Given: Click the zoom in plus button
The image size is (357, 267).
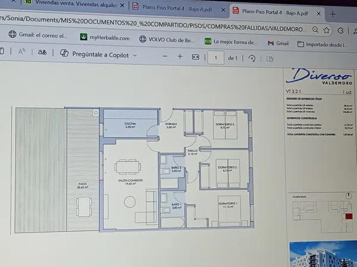Looking at the screenshot, I should click(x=180, y=56).
